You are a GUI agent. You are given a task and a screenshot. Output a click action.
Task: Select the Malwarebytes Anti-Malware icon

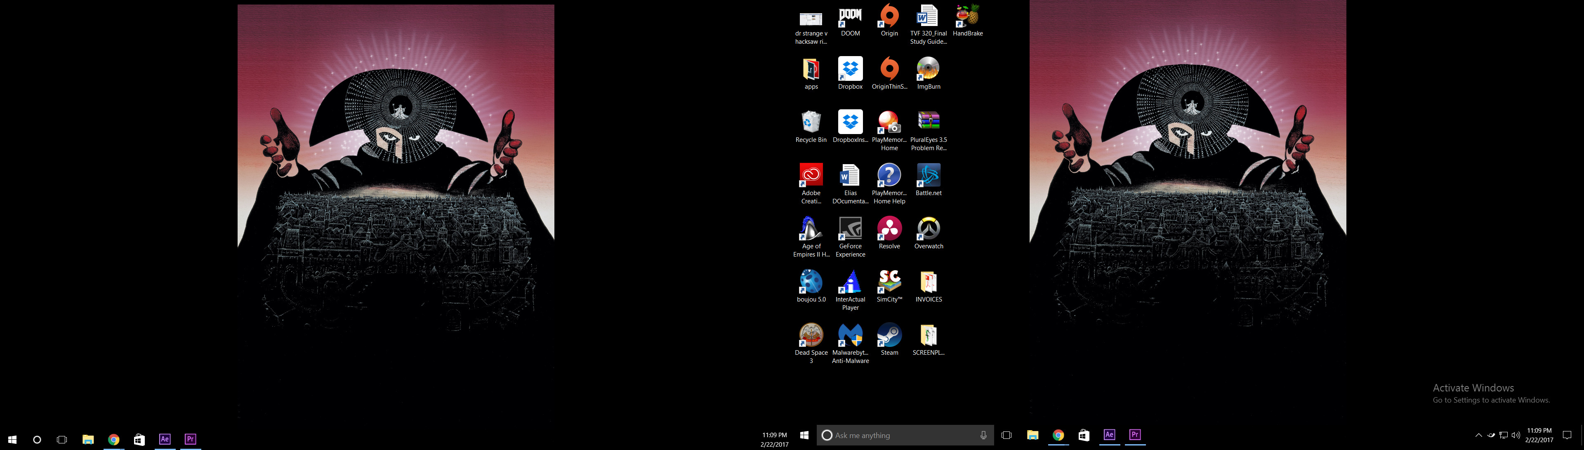coord(851,344)
